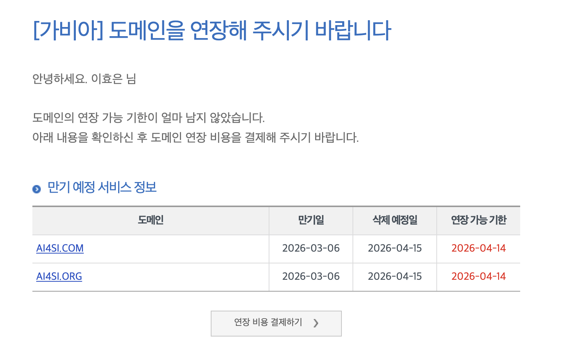Click the 연장 비용 결제하기 button
Viewport: 564px width, 351px height.
pyautogui.click(x=276, y=324)
